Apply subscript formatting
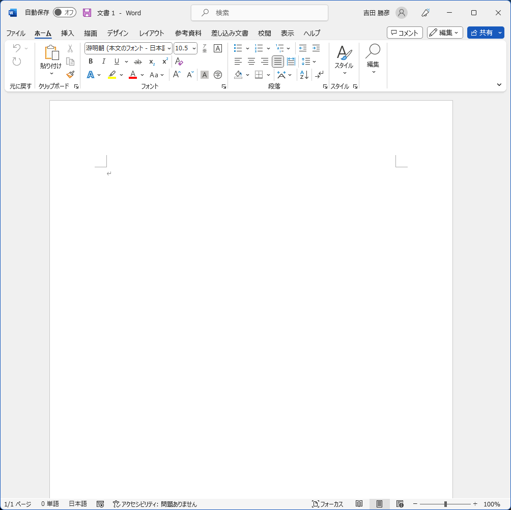This screenshot has height=510, width=511. pyautogui.click(x=151, y=62)
